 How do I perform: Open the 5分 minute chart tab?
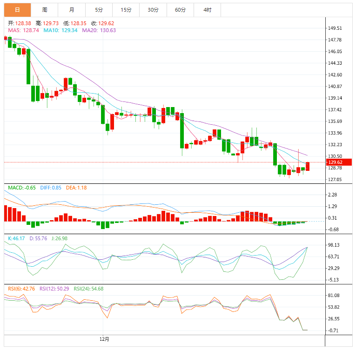tap(99, 10)
